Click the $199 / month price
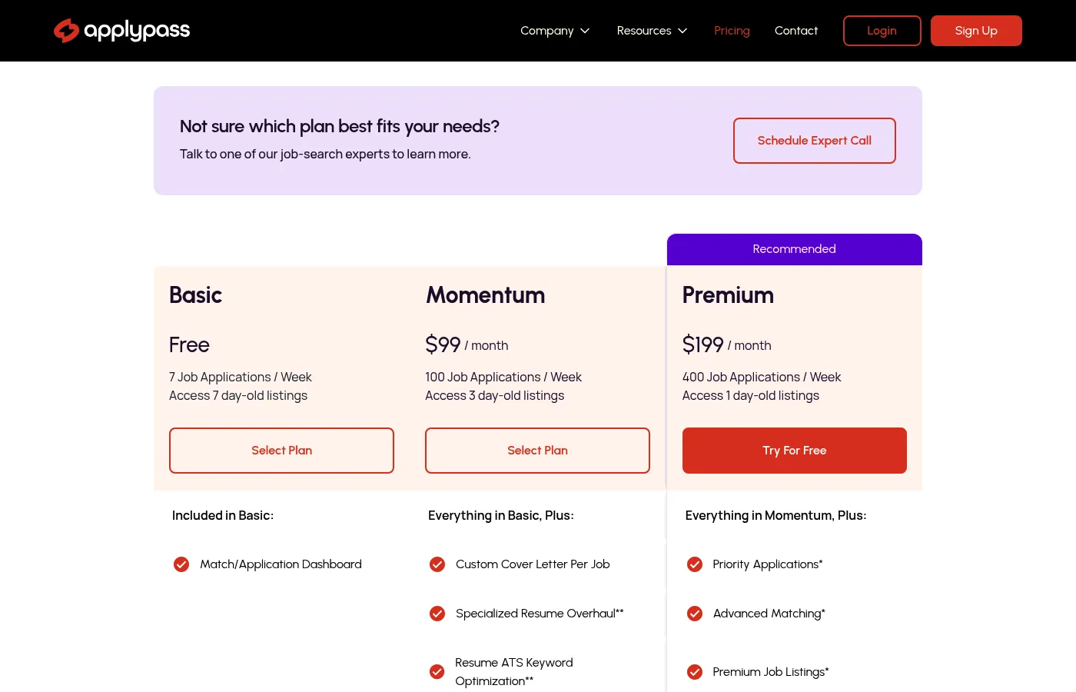This screenshot has width=1076, height=692. [727, 345]
